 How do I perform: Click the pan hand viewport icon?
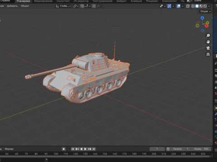coord(208,42)
